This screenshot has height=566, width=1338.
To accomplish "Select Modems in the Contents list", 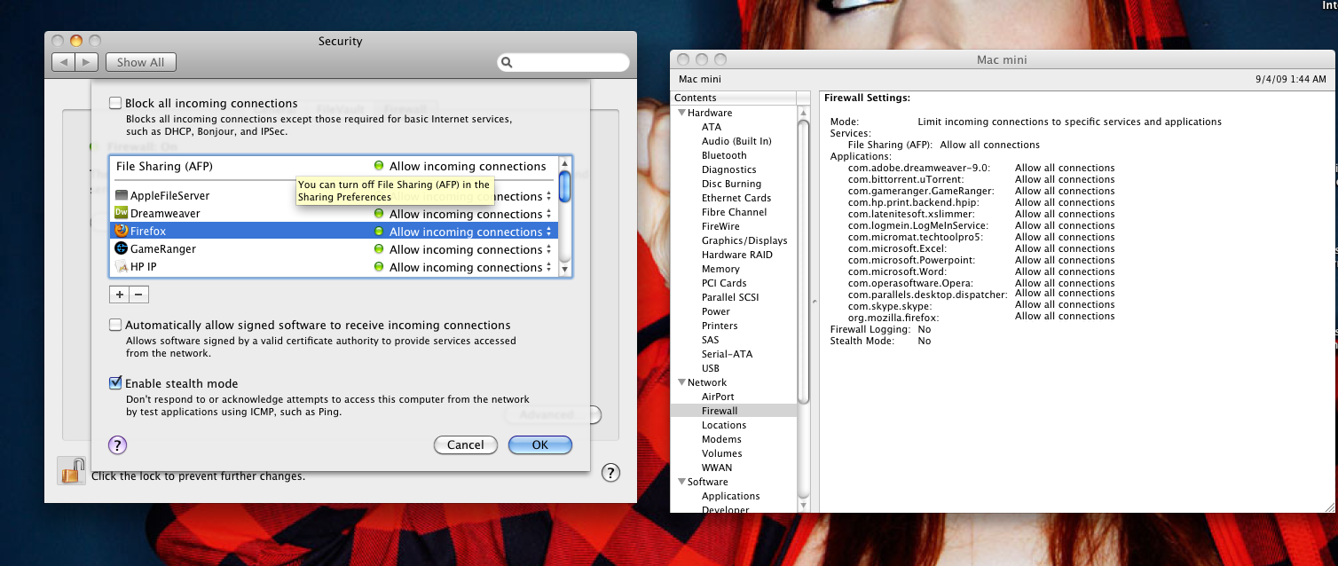I will [x=721, y=439].
